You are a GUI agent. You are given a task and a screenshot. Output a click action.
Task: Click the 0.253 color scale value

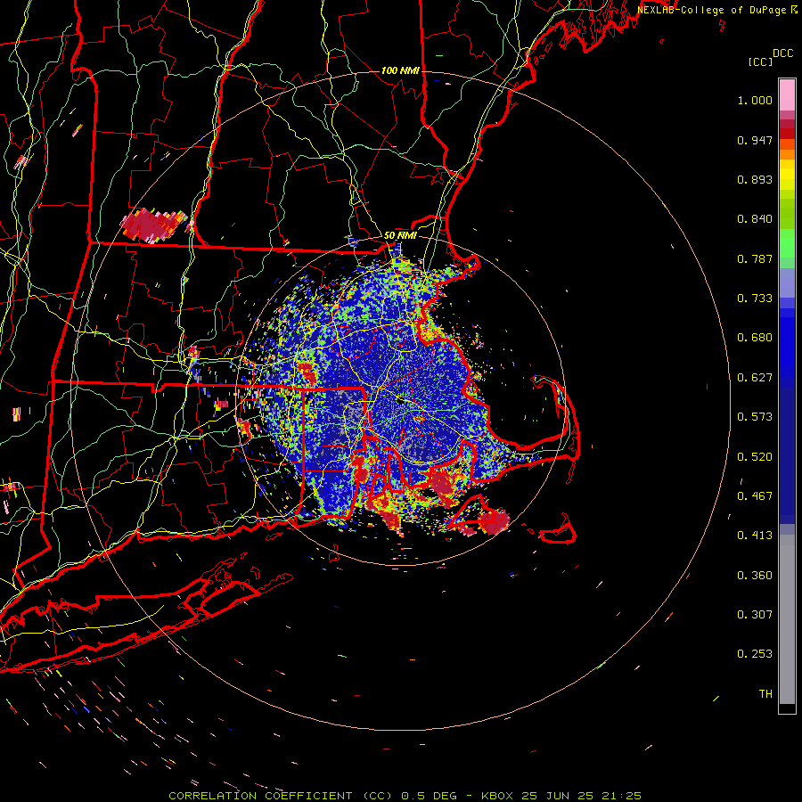[x=755, y=654]
